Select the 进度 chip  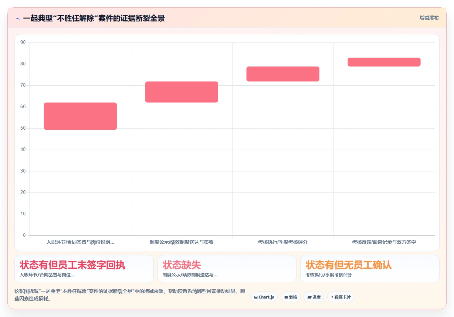[x=314, y=297]
